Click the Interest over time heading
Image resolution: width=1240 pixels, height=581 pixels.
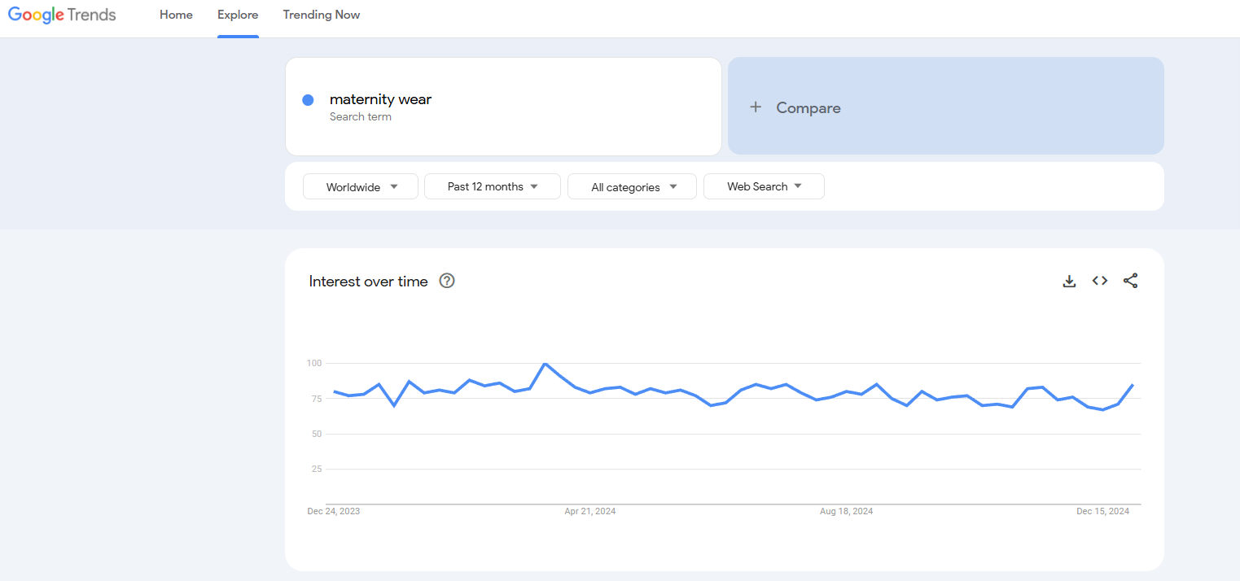(x=368, y=282)
